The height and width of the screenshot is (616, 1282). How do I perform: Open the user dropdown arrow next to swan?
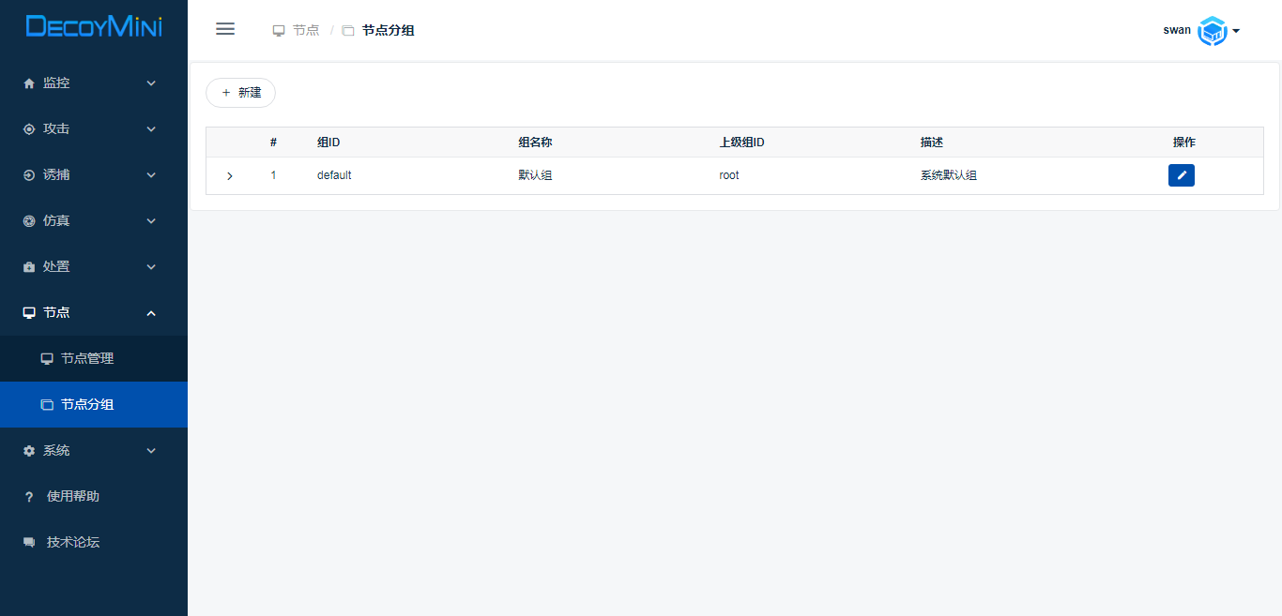[1236, 31]
